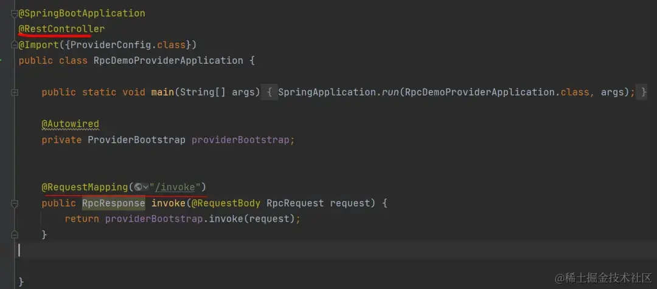Click the ProviderBootstrap type name

tap(137, 140)
